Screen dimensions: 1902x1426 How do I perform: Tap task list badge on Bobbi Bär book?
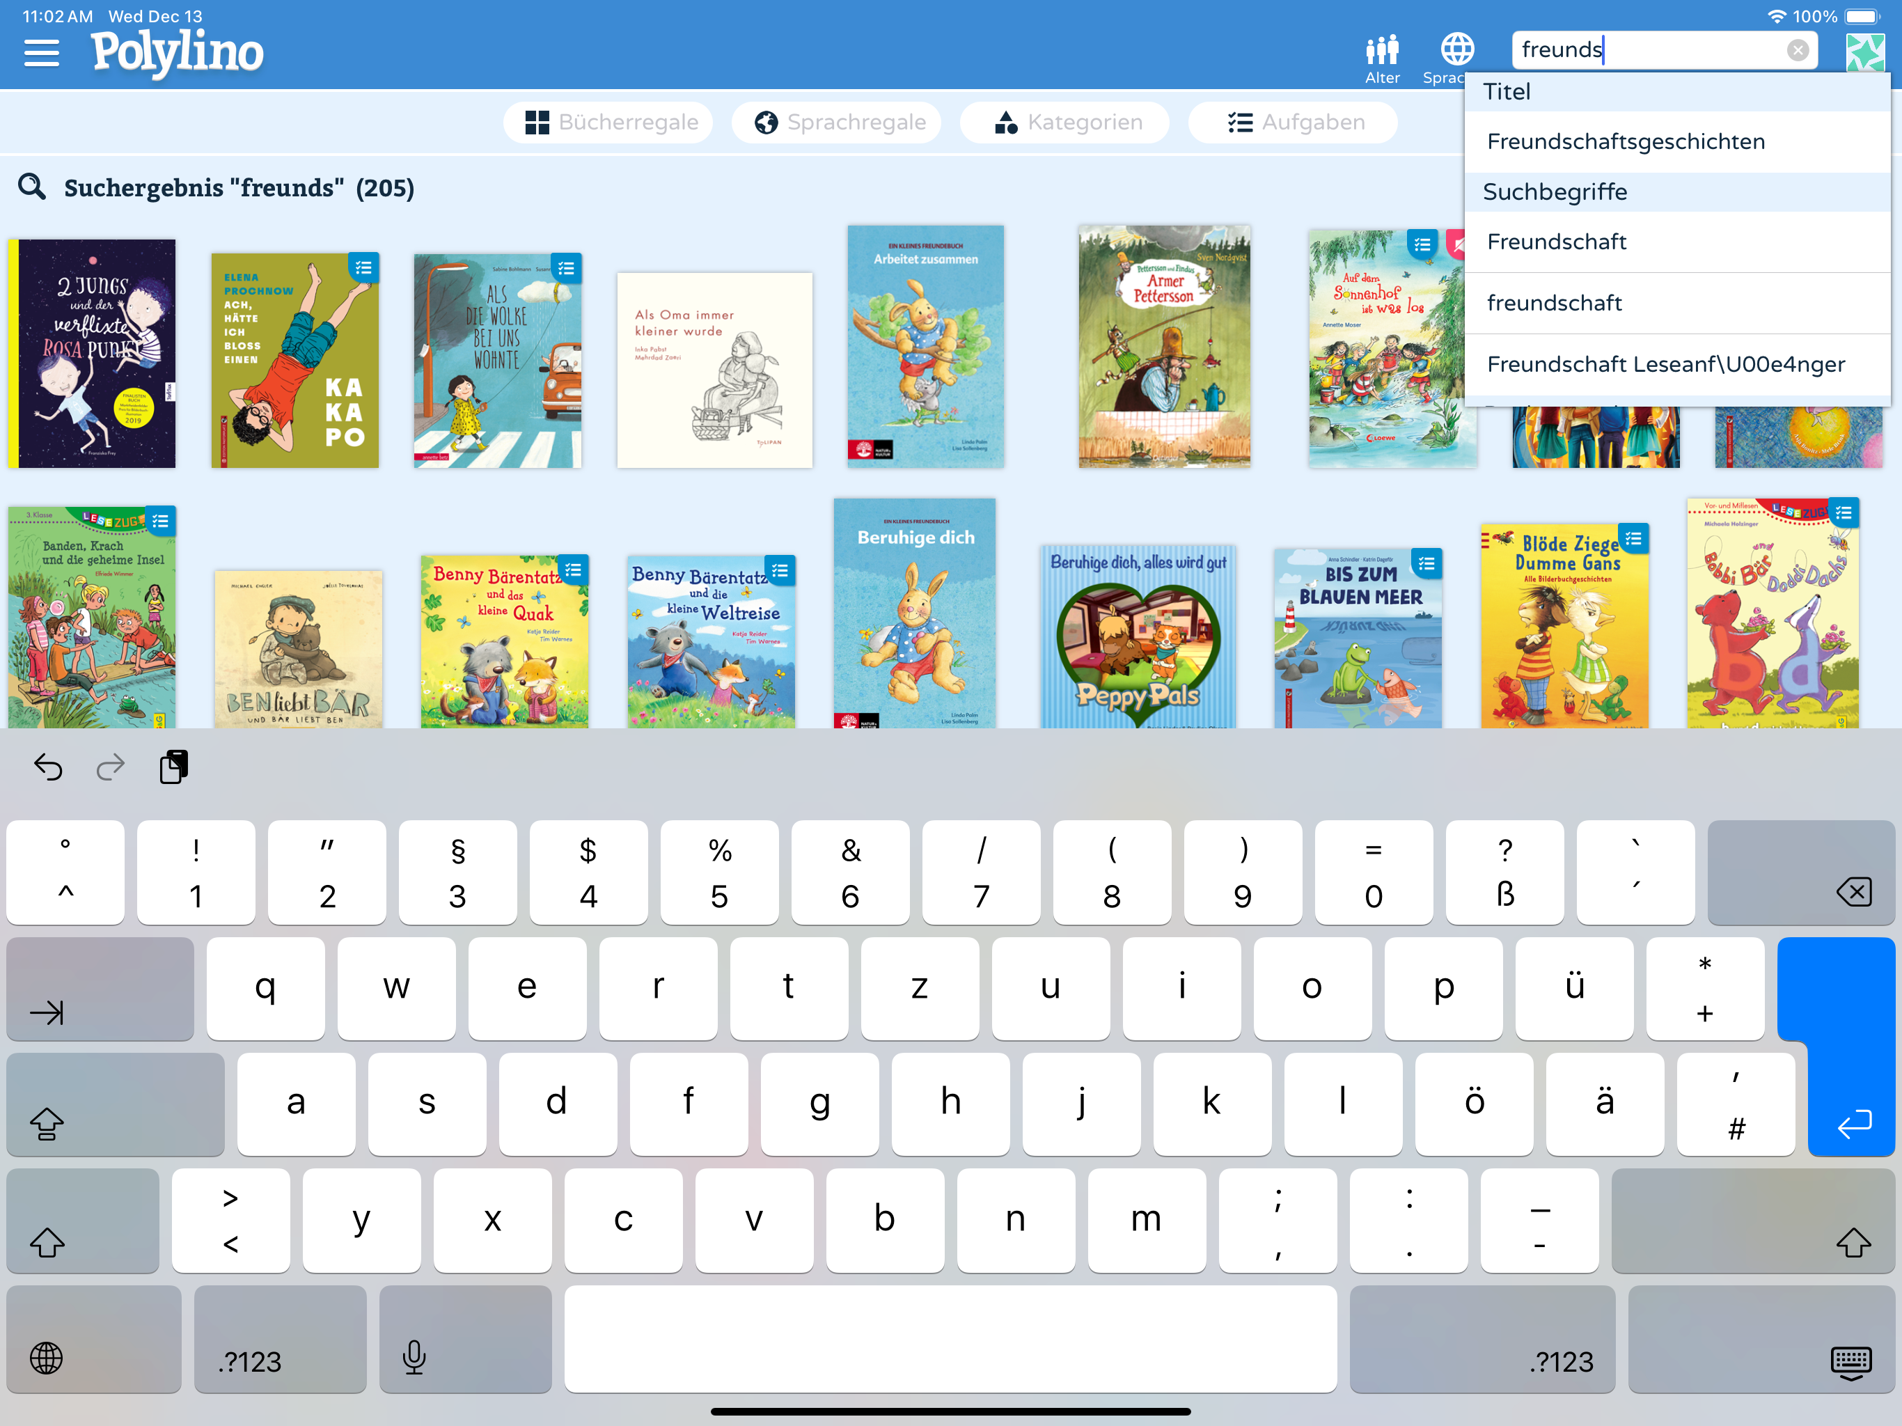[x=1844, y=512]
